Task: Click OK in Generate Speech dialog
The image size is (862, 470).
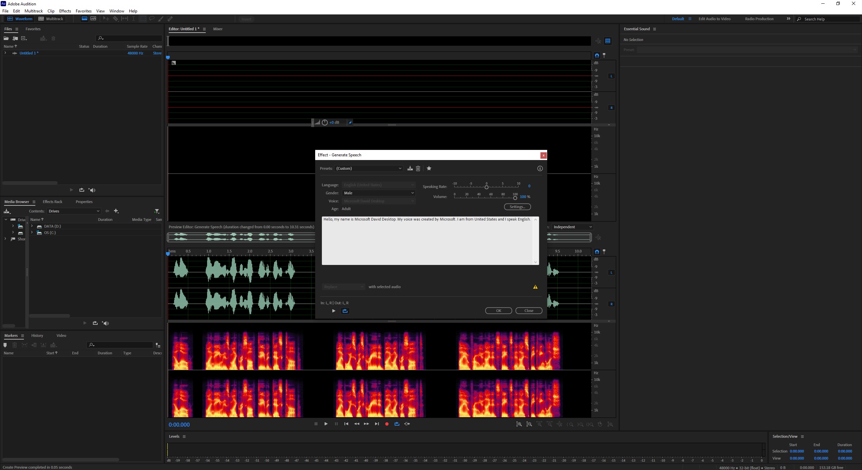Action: [x=499, y=311]
